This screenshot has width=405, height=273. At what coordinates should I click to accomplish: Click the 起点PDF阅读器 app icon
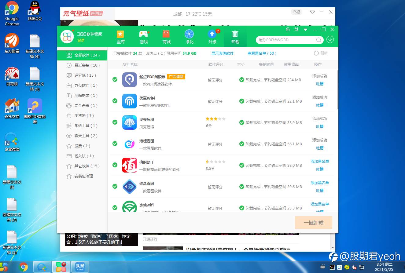(130, 80)
